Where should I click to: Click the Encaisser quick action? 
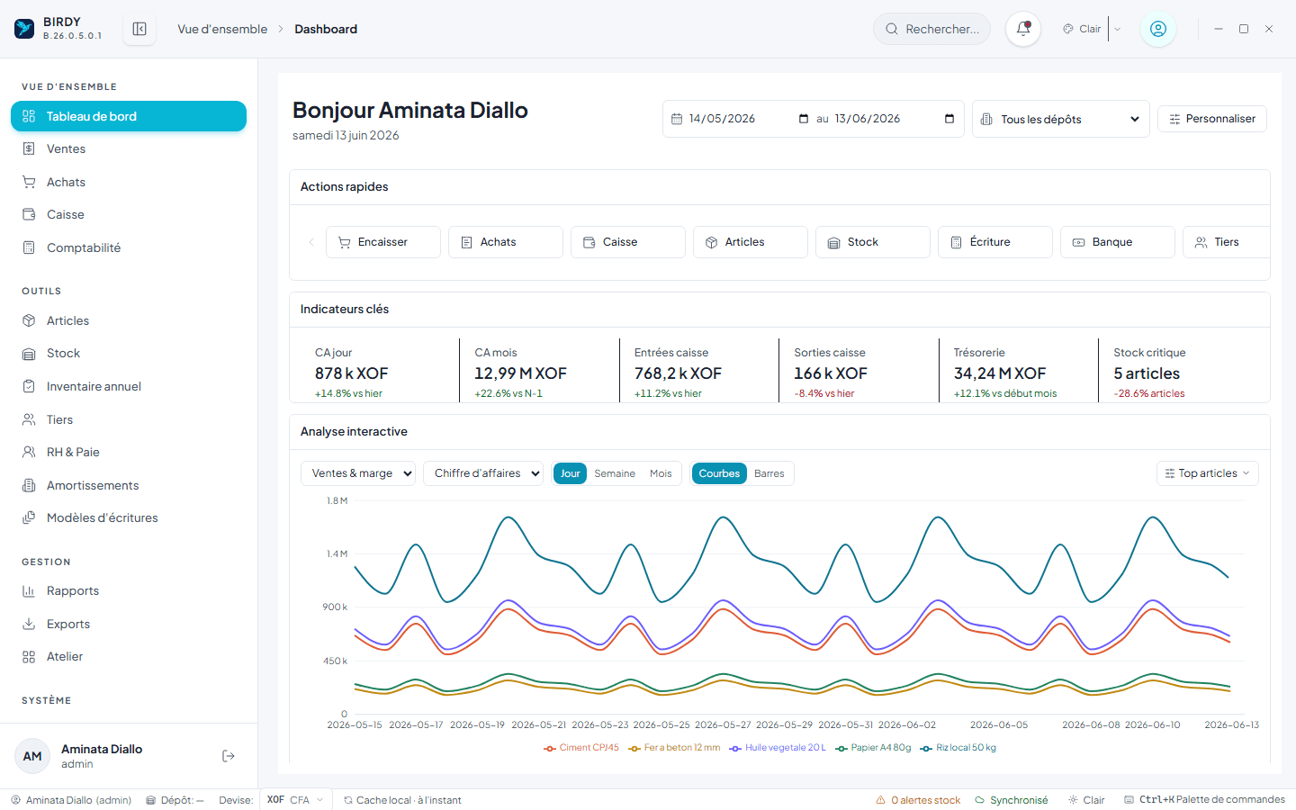pos(383,242)
